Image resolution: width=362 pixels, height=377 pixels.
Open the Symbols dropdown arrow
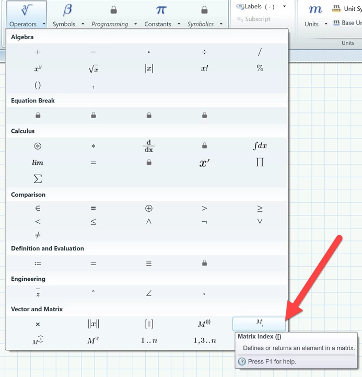pyautogui.click(x=83, y=24)
